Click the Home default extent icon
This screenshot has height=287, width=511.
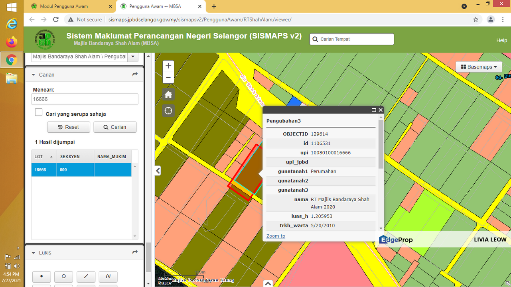(168, 94)
